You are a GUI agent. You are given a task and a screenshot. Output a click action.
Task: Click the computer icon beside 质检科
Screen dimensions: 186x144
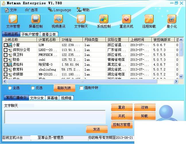pyautogui.click(x=10, y=65)
